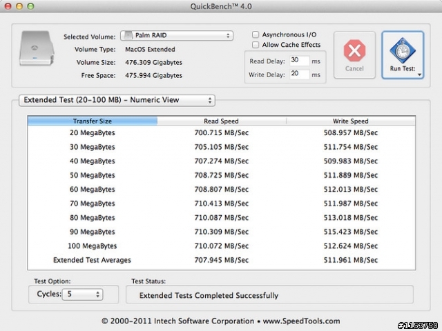The height and width of the screenshot is (331, 442).
Task: Click write speed value 508.957 MB/Sec
Action: 351,132
